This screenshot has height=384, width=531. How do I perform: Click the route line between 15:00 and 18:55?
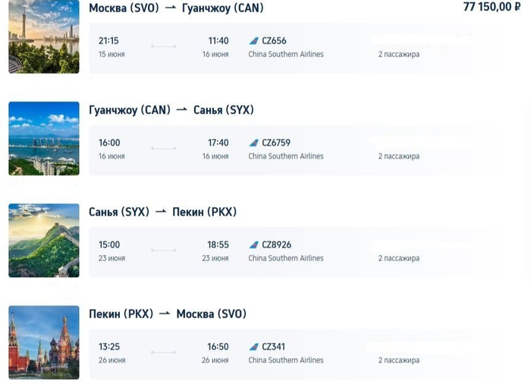pos(163,251)
